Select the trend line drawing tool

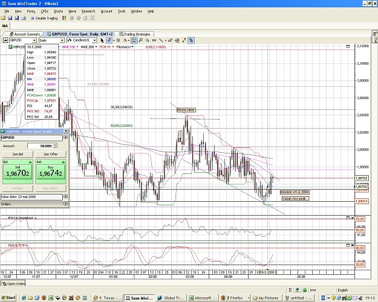pyautogui.click(x=161, y=40)
